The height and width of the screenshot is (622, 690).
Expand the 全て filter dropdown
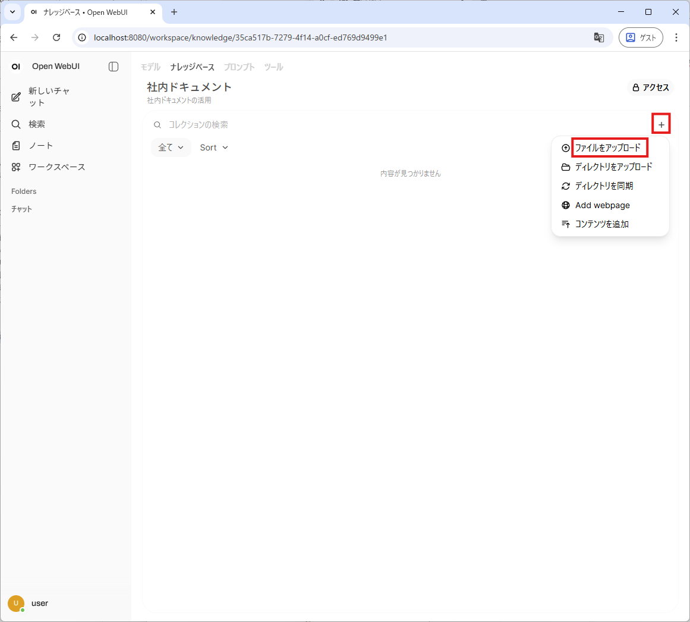pos(171,147)
